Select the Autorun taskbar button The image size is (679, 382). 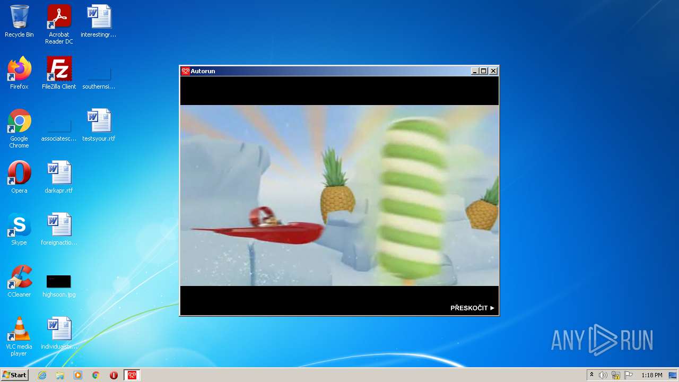point(132,375)
